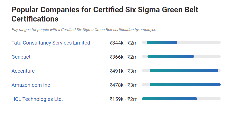Click the ₹159k - ₹2m pay range

[x=123, y=99]
